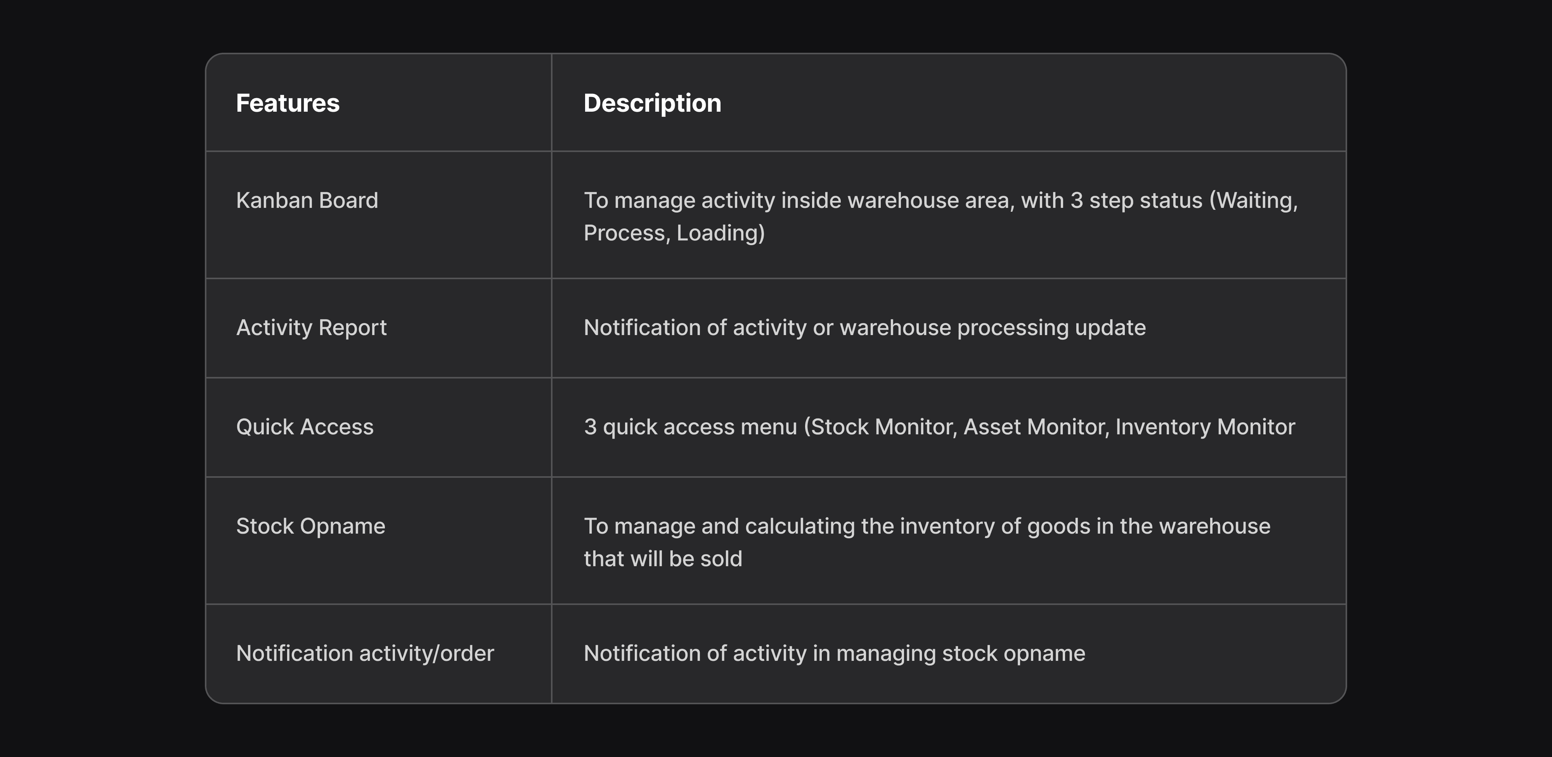Click the 'that will be sold' text

click(663, 558)
